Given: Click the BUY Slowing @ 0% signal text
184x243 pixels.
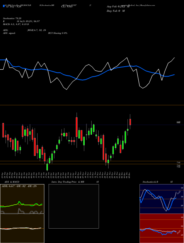Looking at the screenshot, I should tap(58, 33).
